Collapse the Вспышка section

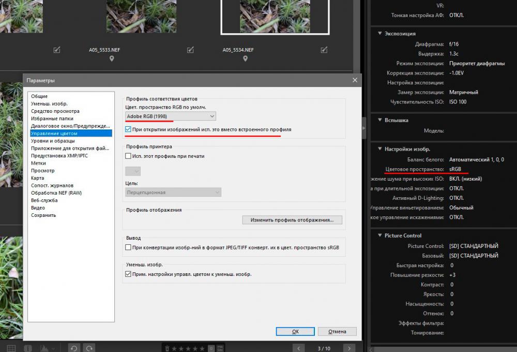point(380,120)
